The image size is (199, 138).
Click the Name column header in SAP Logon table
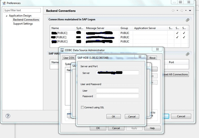(x=63, y=28)
